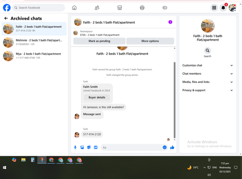The width and height of the screenshot is (242, 179).
Task: Click the 'Message sent' bubble
Action: tap(92, 115)
